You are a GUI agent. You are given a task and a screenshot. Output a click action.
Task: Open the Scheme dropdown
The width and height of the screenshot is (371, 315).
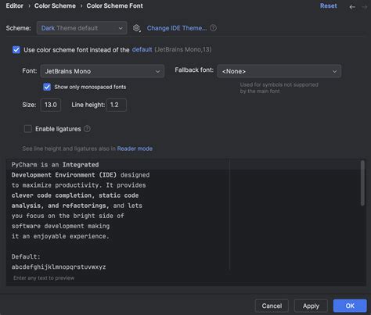82,28
